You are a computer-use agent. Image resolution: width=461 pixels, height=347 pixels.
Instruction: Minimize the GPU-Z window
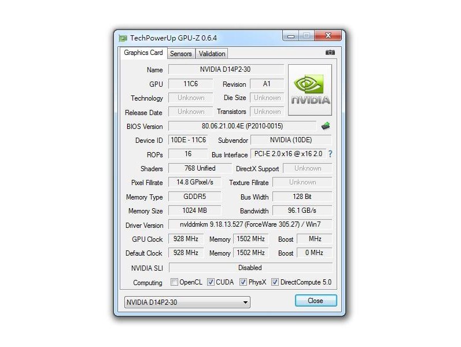(291, 36)
